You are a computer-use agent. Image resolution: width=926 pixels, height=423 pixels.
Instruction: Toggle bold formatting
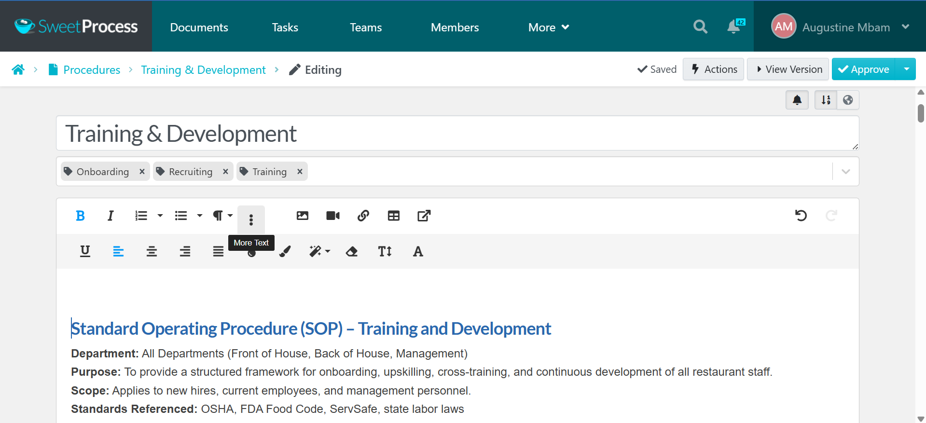[80, 216]
